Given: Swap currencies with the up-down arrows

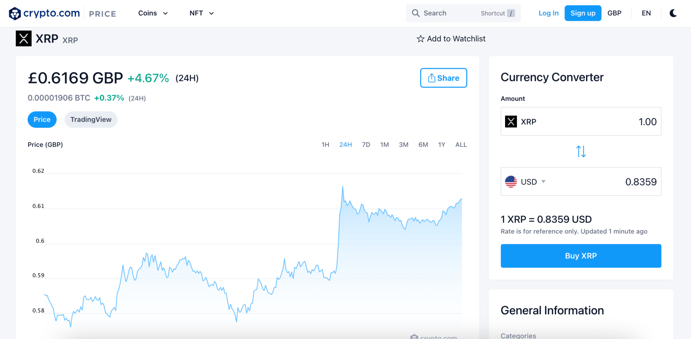Looking at the screenshot, I should tap(581, 151).
